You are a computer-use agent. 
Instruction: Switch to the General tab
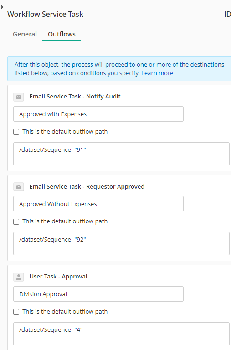(x=25, y=34)
